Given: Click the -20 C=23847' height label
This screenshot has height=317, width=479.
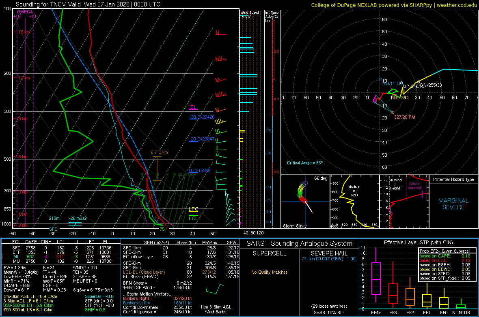Looking at the screenshot, I should [202, 139].
